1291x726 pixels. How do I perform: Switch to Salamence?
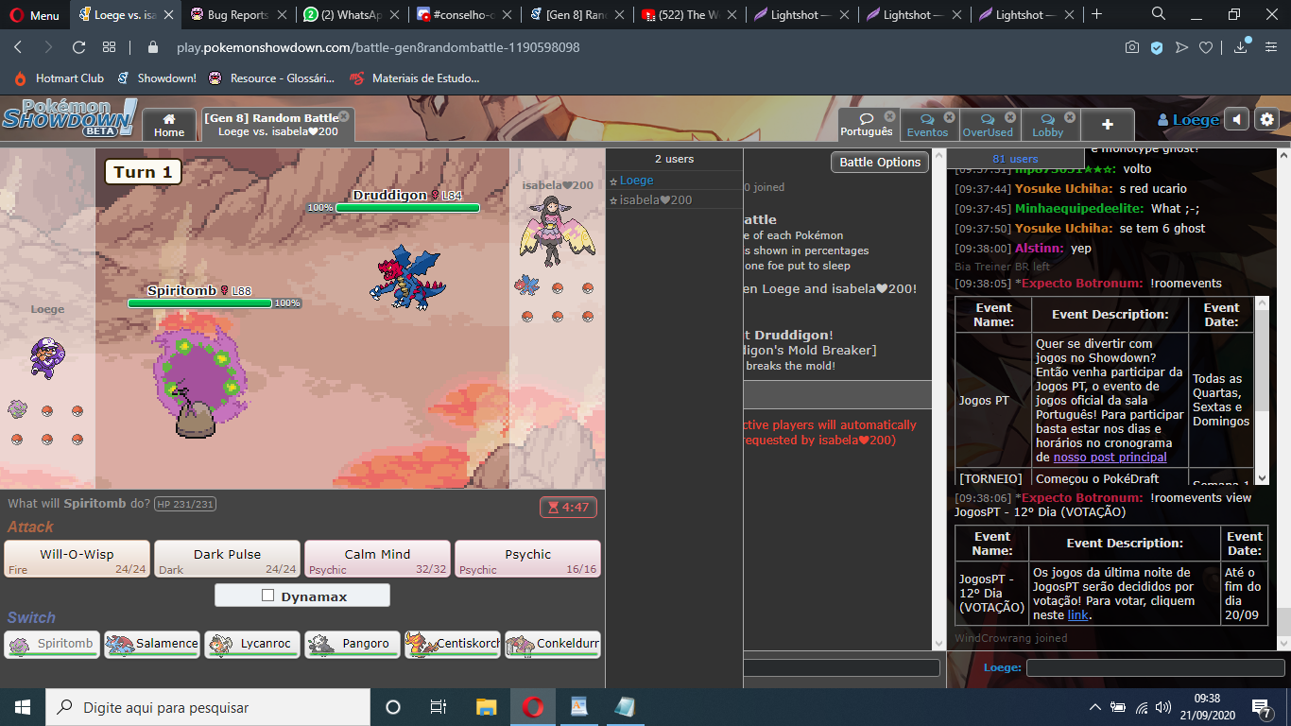point(152,645)
